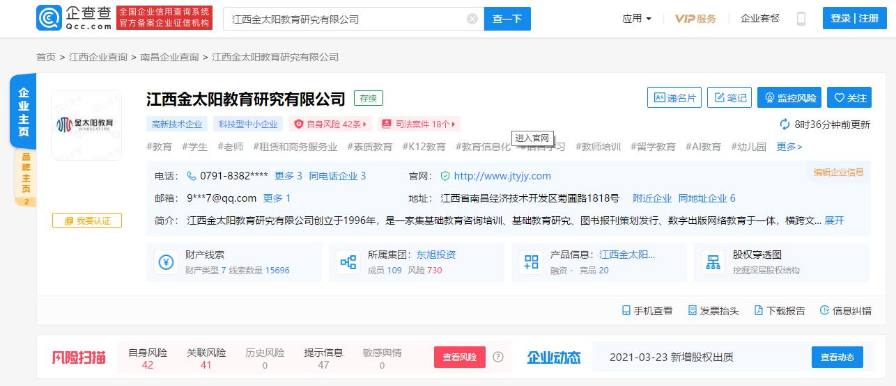Screen dimensions: 896x386
Task: Open 企业套餐 menu item
Action: point(760,19)
